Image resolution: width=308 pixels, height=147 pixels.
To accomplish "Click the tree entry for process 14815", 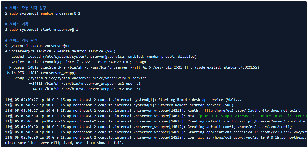I will 84,83.
